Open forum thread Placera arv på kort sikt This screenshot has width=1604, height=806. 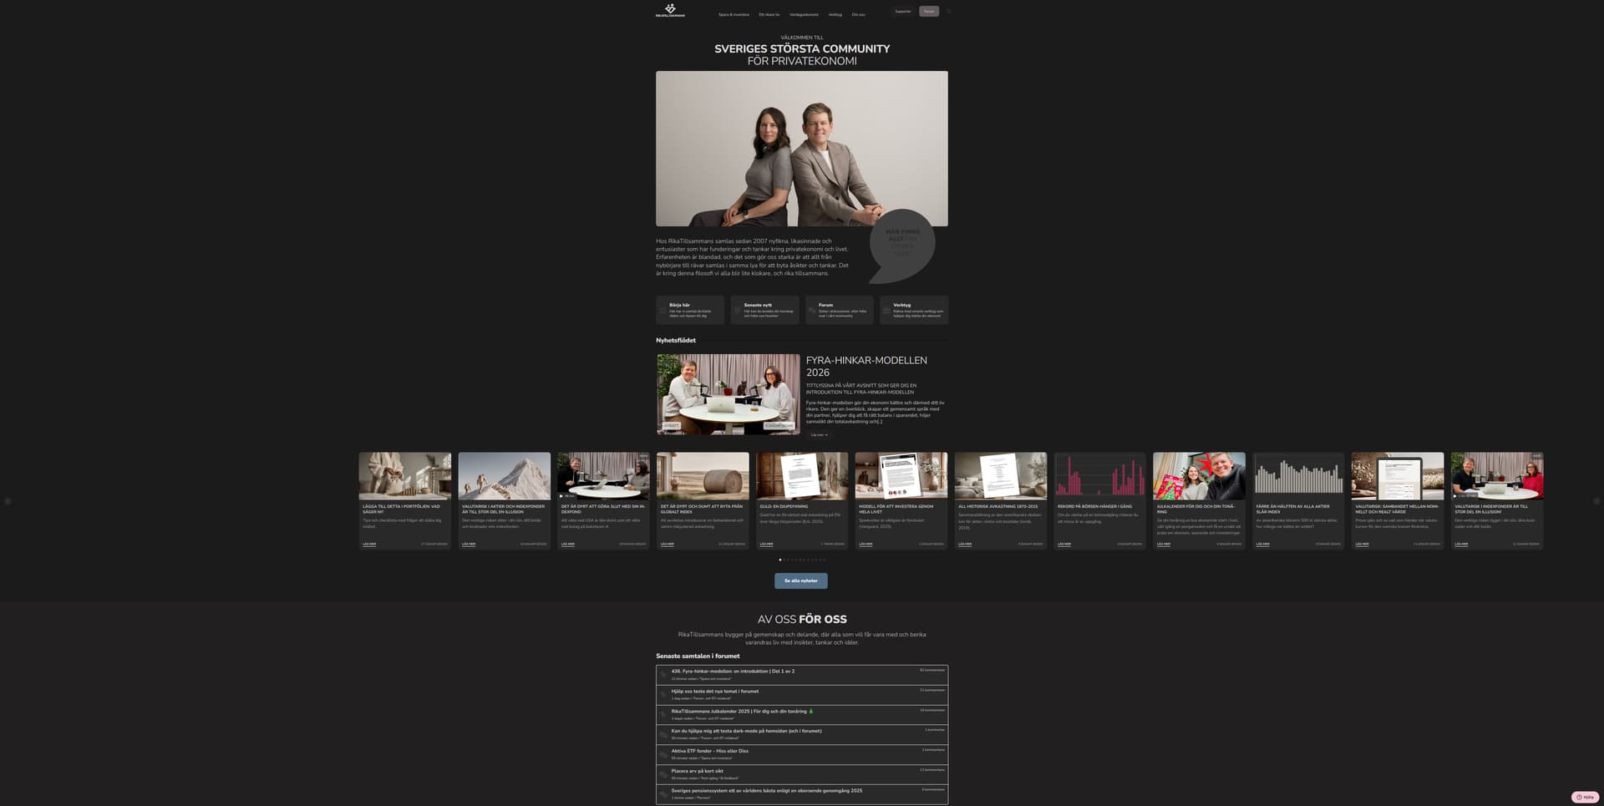[x=698, y=771]
